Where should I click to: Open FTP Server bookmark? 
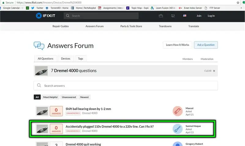coord(212,8)
